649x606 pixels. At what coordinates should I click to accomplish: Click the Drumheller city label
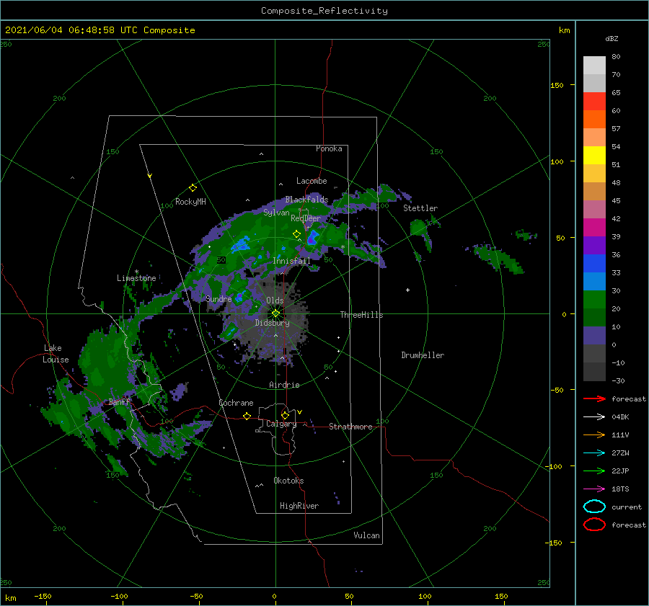click(x=422, y=355)
